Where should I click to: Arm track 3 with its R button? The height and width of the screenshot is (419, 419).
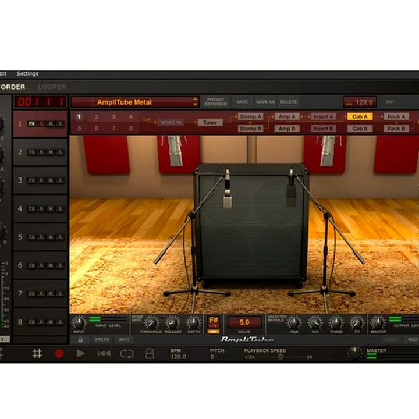[x=42, y=180]
